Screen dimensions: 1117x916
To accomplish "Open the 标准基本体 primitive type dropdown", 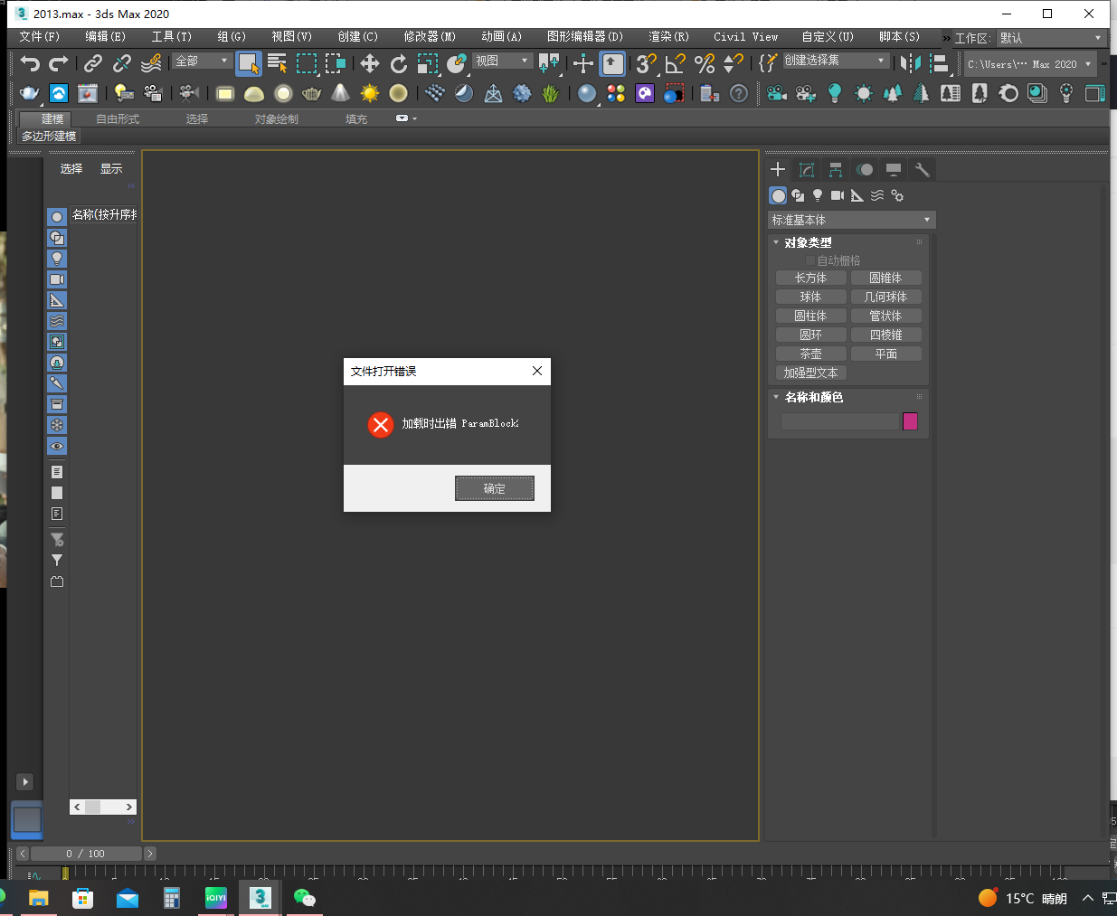I will [x=851, y=220].
